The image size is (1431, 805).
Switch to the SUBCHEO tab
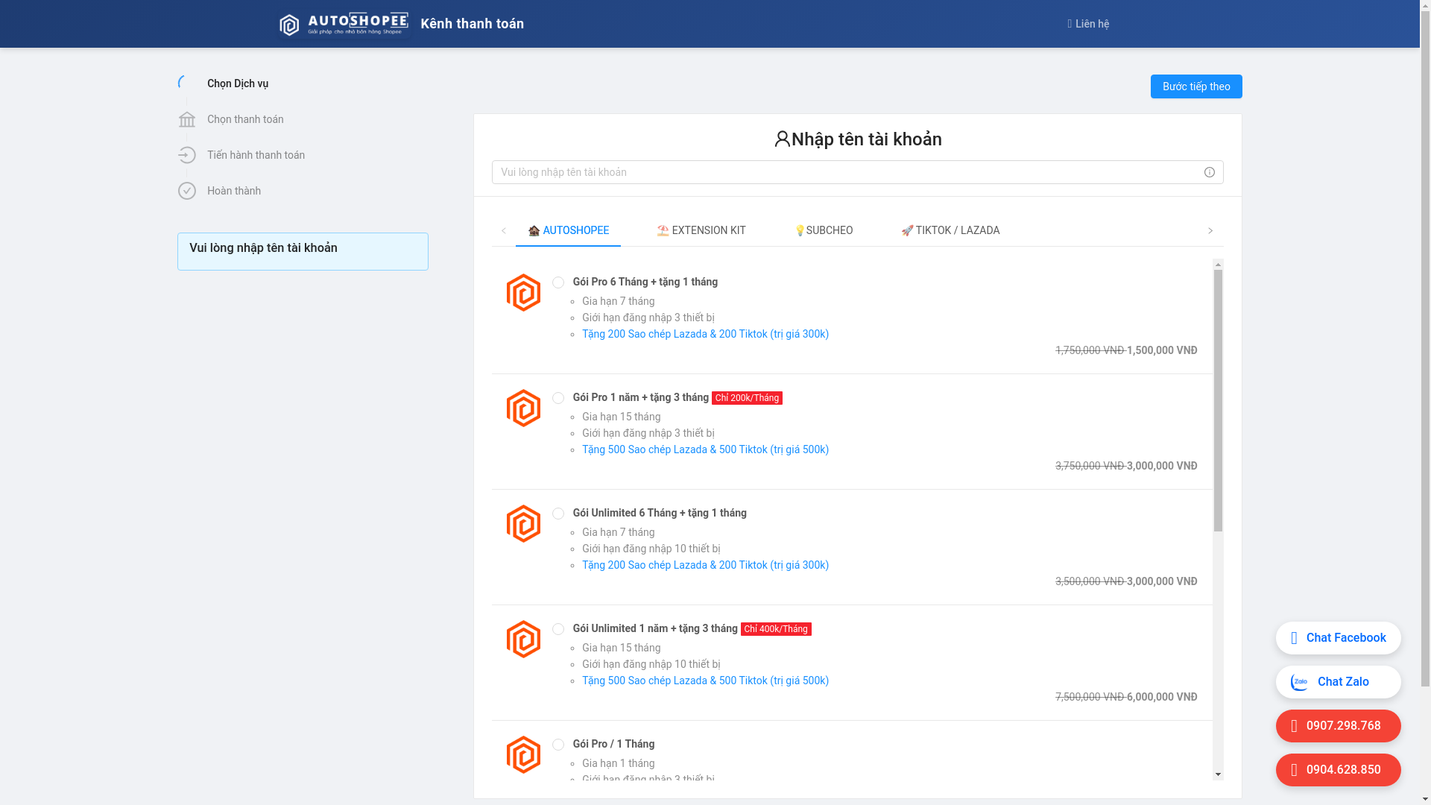[823, 230]
